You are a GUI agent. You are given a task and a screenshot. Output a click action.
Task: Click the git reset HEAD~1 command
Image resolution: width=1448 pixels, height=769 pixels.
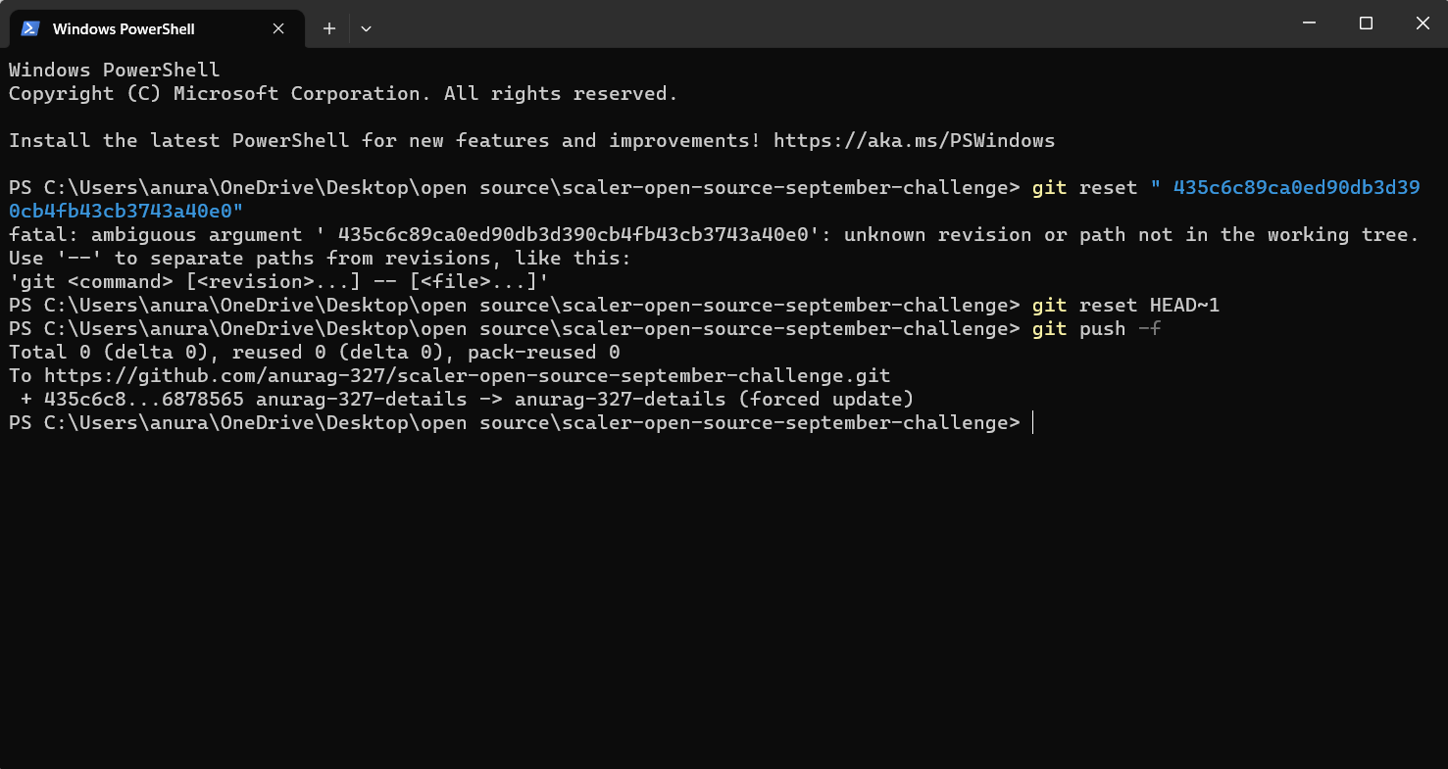tap(1127, 305)
